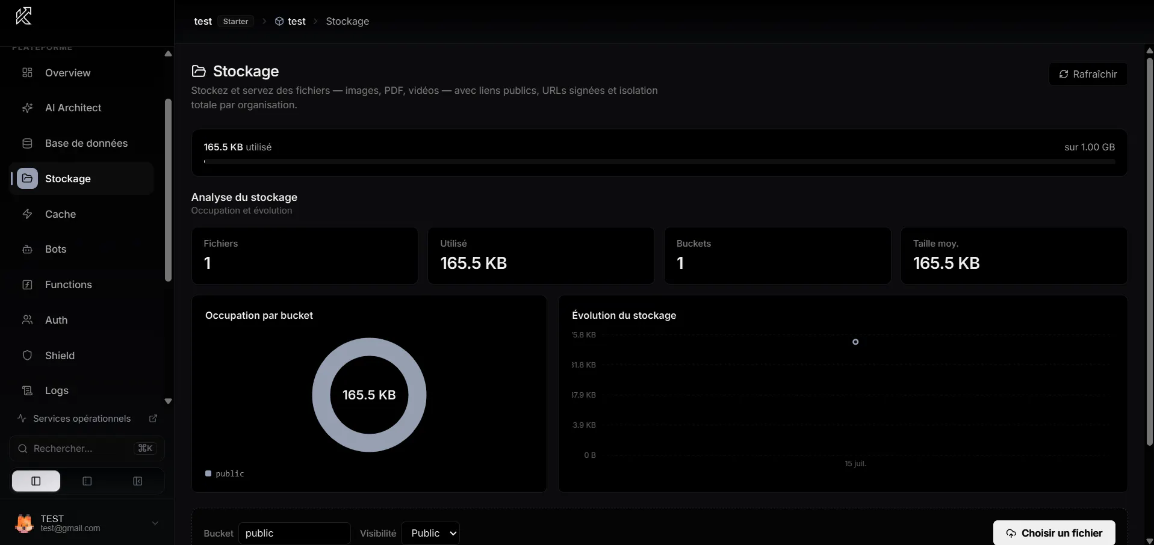Click the main page vertical scrollbar
The image size is (1154, 545).
click(x=1149, y=251)
